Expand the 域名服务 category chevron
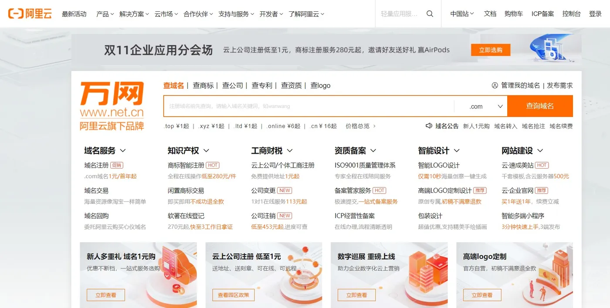The height and width of the screenshot is (308, 610). pyautogui.click(x=123, y=151)
